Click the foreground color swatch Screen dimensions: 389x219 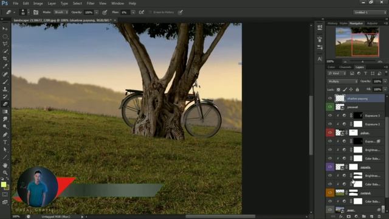(4, 184)
